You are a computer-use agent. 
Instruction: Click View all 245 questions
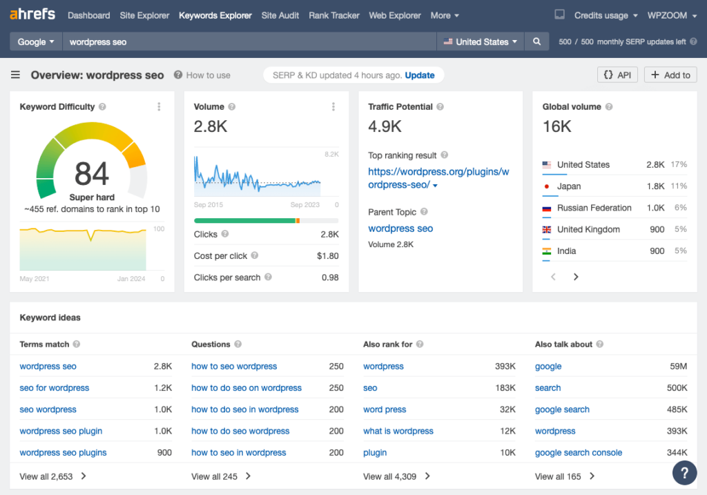(221, 476)
